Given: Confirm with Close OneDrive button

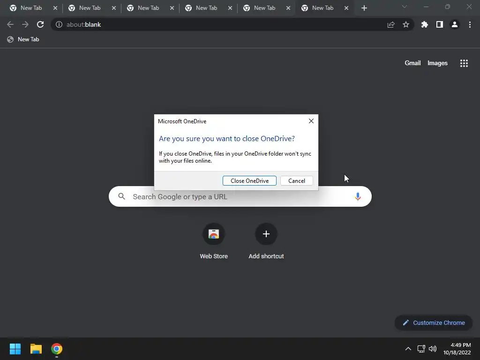Looking at the screenshot, I should (249, 180).
